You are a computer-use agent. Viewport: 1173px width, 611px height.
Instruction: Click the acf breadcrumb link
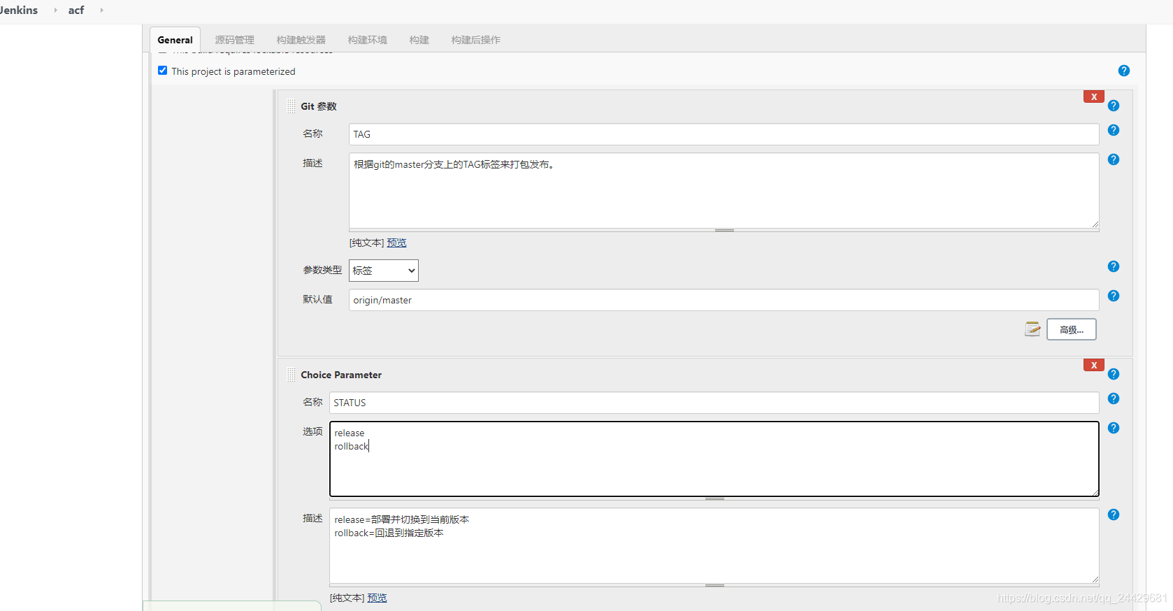[76, 10]
